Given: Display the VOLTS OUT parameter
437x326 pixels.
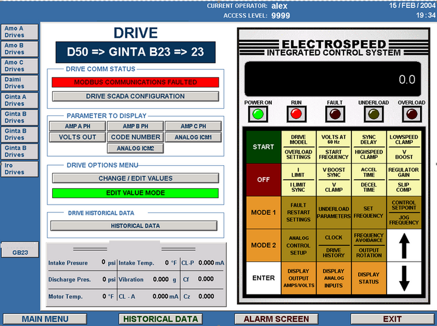Looking at the screenshot, I should 77,137.
